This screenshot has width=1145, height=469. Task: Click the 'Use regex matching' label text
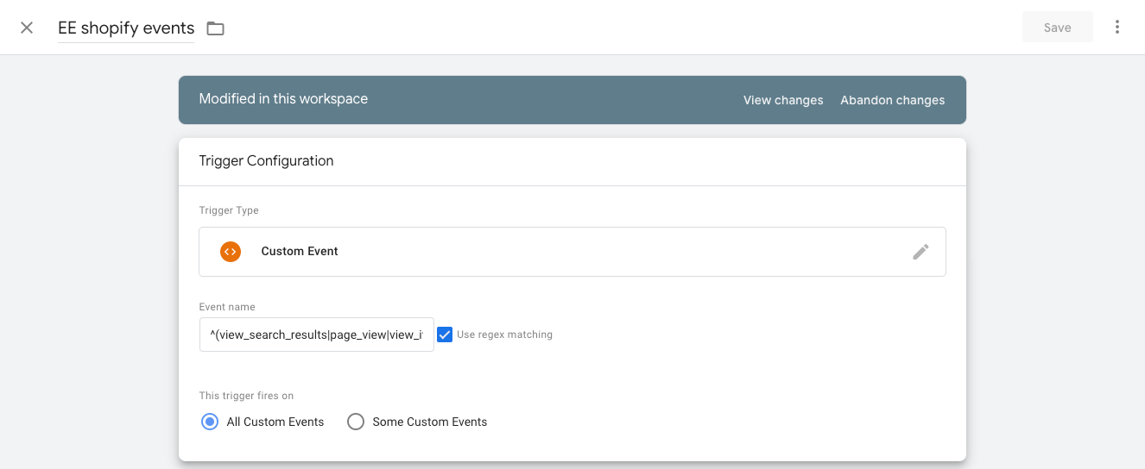click(504, 335)
